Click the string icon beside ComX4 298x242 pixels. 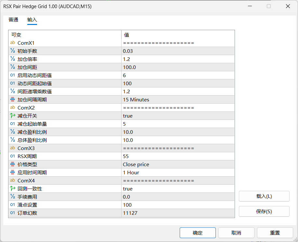pos(13,180)
